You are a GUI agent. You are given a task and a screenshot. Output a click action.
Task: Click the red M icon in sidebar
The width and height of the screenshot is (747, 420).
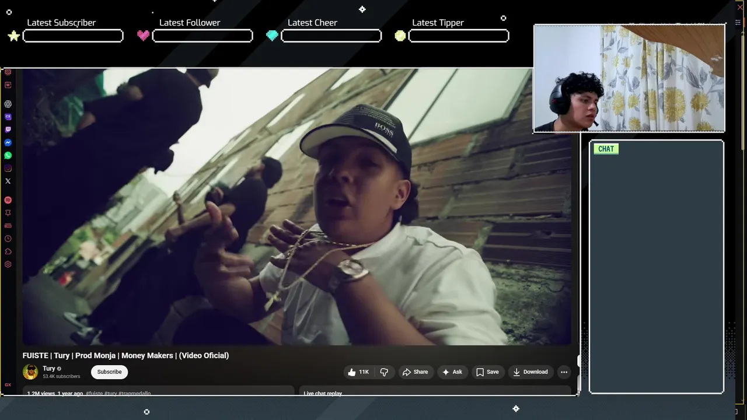click(x=8, y=85)
